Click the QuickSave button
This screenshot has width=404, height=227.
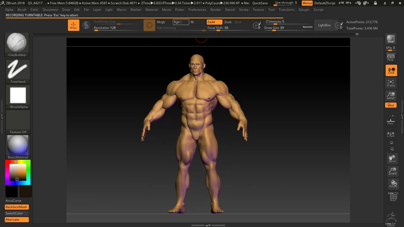tap(260, 3)
